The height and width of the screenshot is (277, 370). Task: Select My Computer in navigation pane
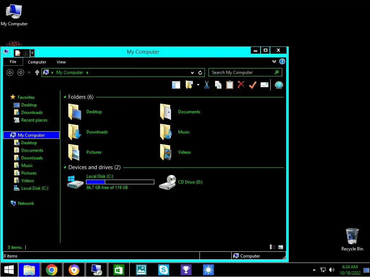click(31, 135)
